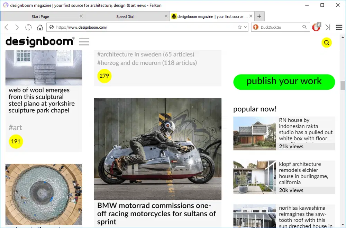Click the 21k views label

(x=291, y=146)
